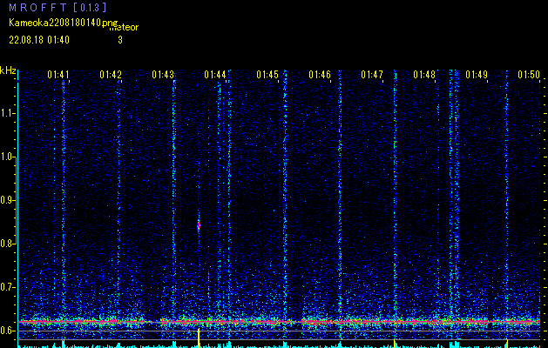Image resolution: width=548 pixels, height=348 pixels.
Task: Click the kHz axis unit label
Action: click(x=8, y=70)
